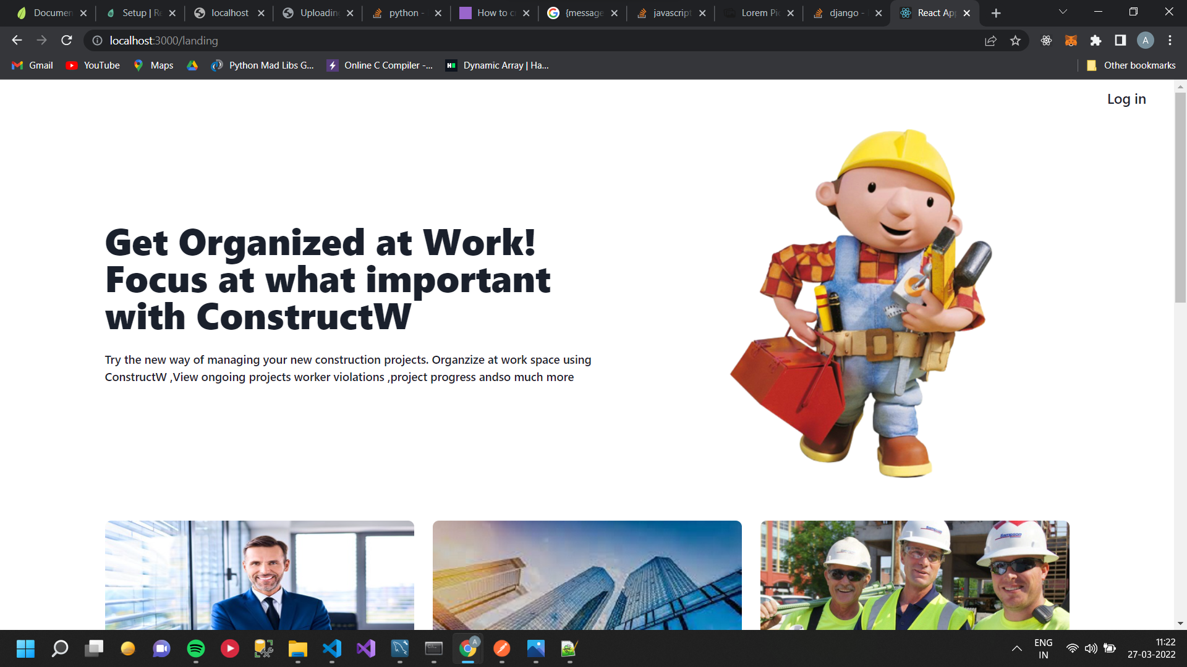
Task: Reload the landing page
Action: click(67, 41)
